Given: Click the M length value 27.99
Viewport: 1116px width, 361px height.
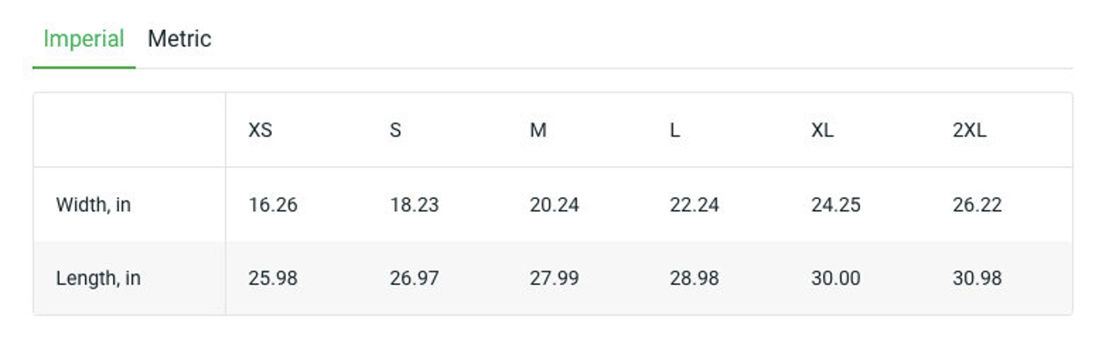Looking at the screenshot, I should (554, 278).
